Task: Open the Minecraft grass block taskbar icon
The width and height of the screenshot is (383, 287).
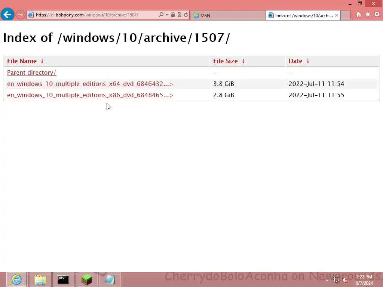Action: pos(86,280)
